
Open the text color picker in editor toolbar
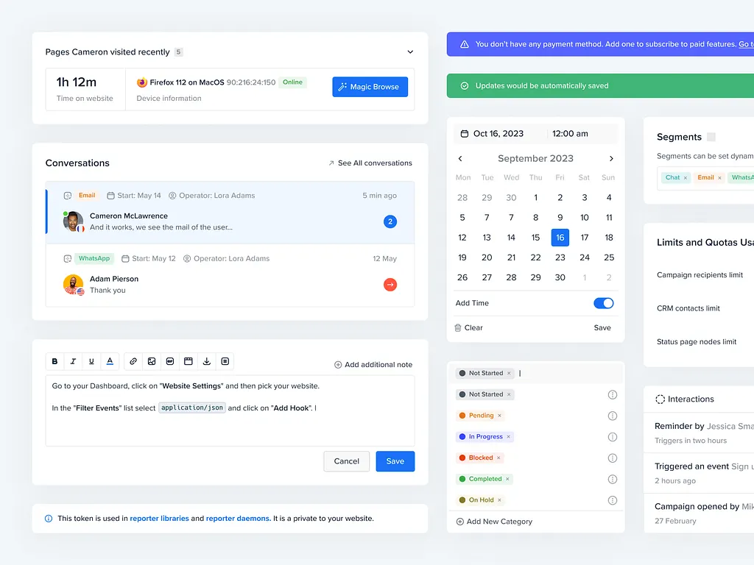point(110,361)
